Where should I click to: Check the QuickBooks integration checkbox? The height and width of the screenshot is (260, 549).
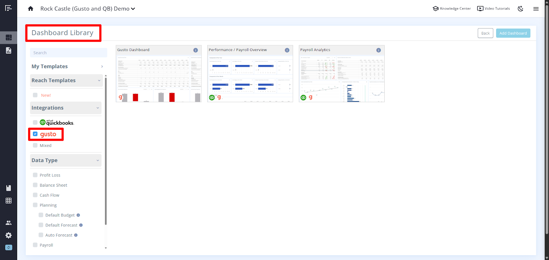point(35,123)
